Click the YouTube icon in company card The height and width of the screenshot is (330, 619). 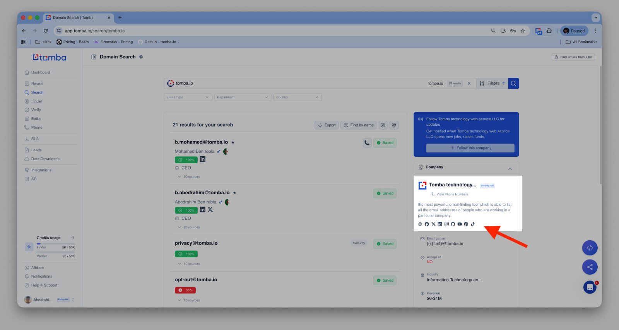tap(460, 224)
